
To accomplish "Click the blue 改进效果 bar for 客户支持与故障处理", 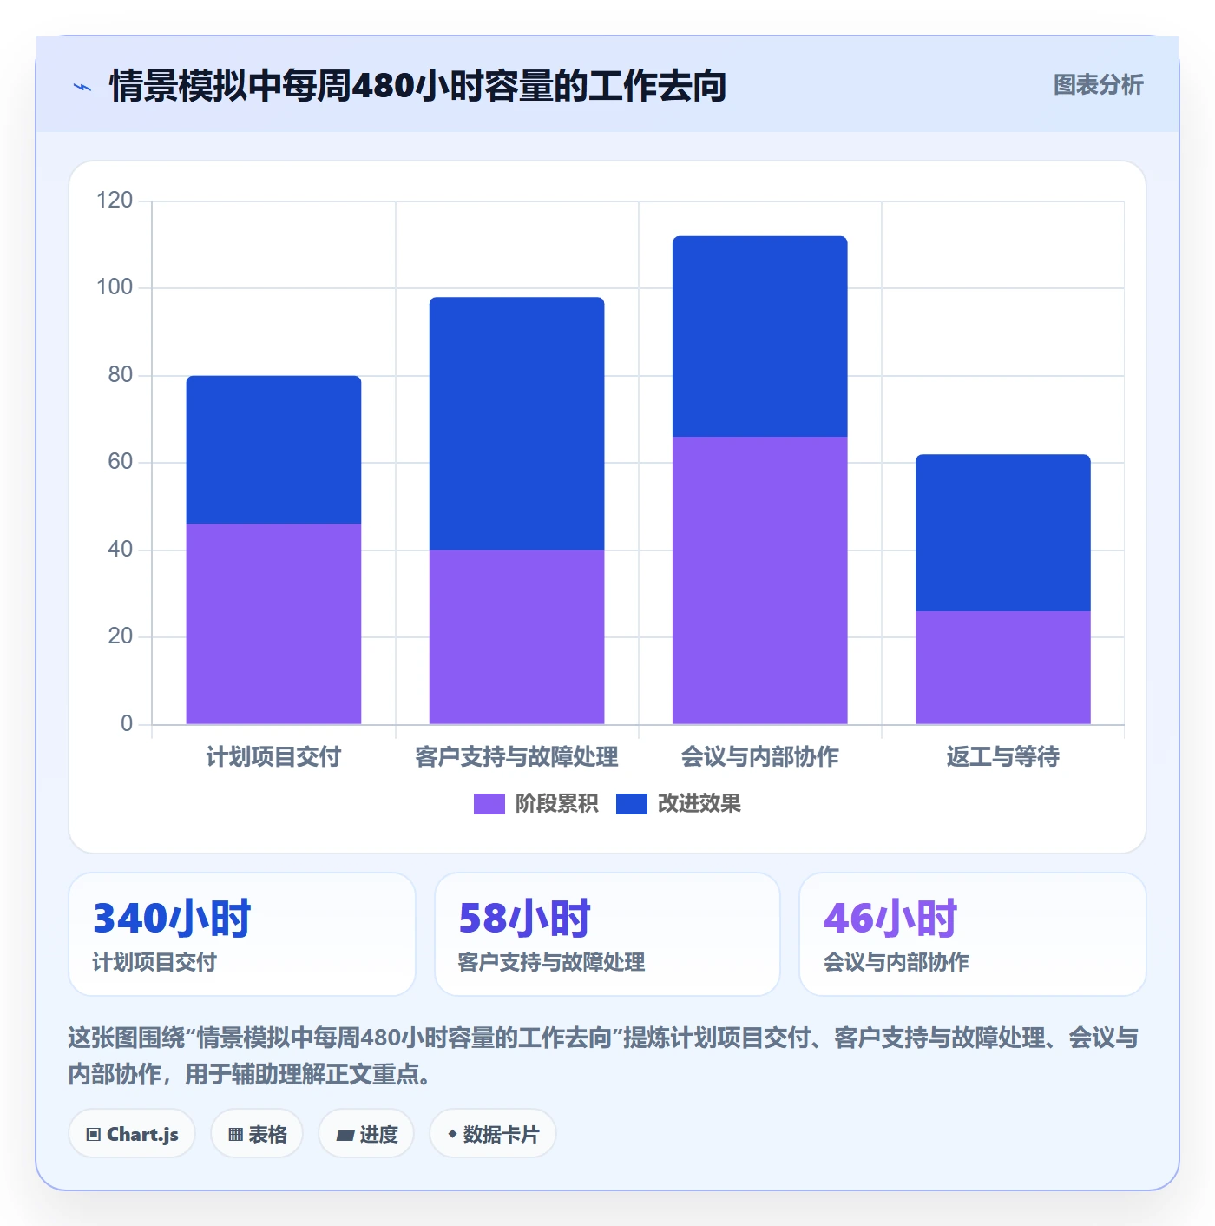I will tap(516, 424).
